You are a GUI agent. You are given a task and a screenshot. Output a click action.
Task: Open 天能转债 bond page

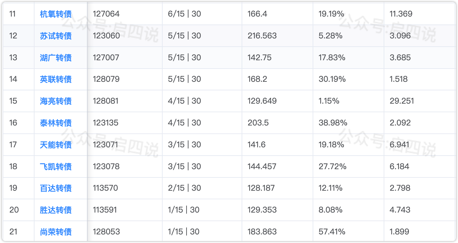click(56, 145)
